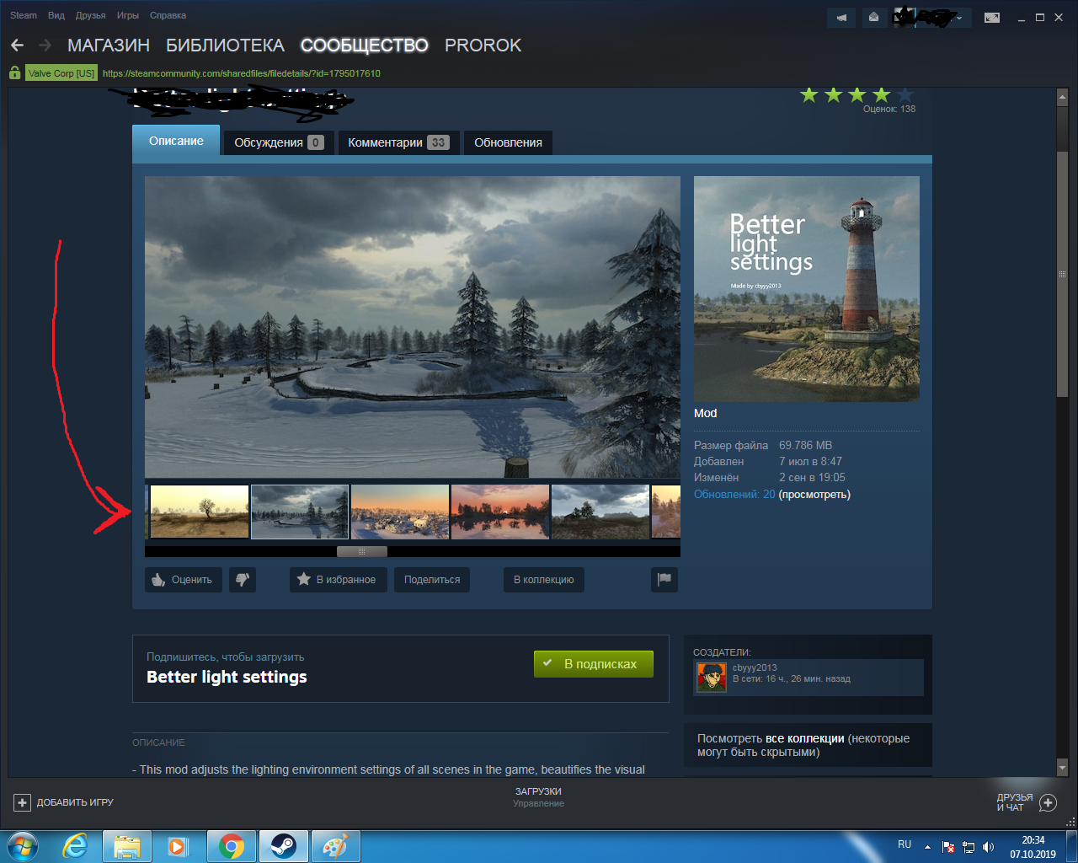Open the Steam menu
The image size is (1078, 863).
[24, 15]
